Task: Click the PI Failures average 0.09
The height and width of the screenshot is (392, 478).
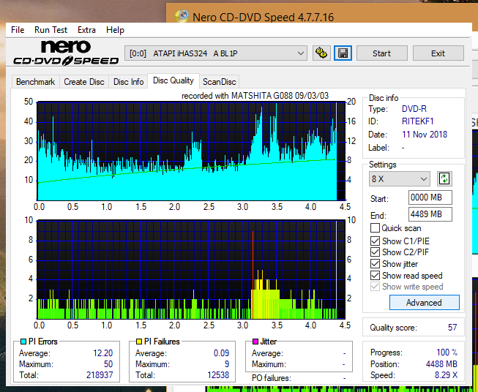Action: point(221,353)
